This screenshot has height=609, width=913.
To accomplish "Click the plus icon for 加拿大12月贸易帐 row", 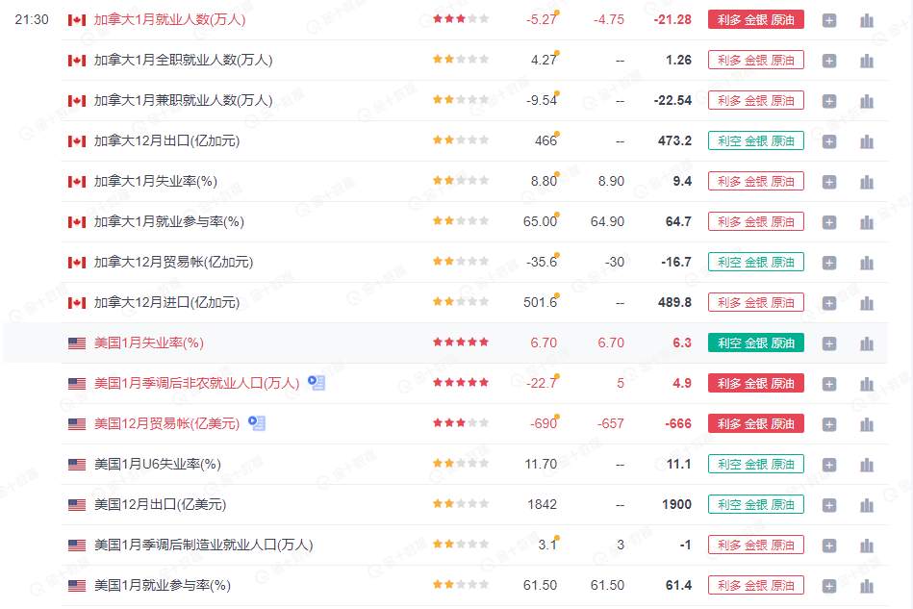I will tap(829, 264).
